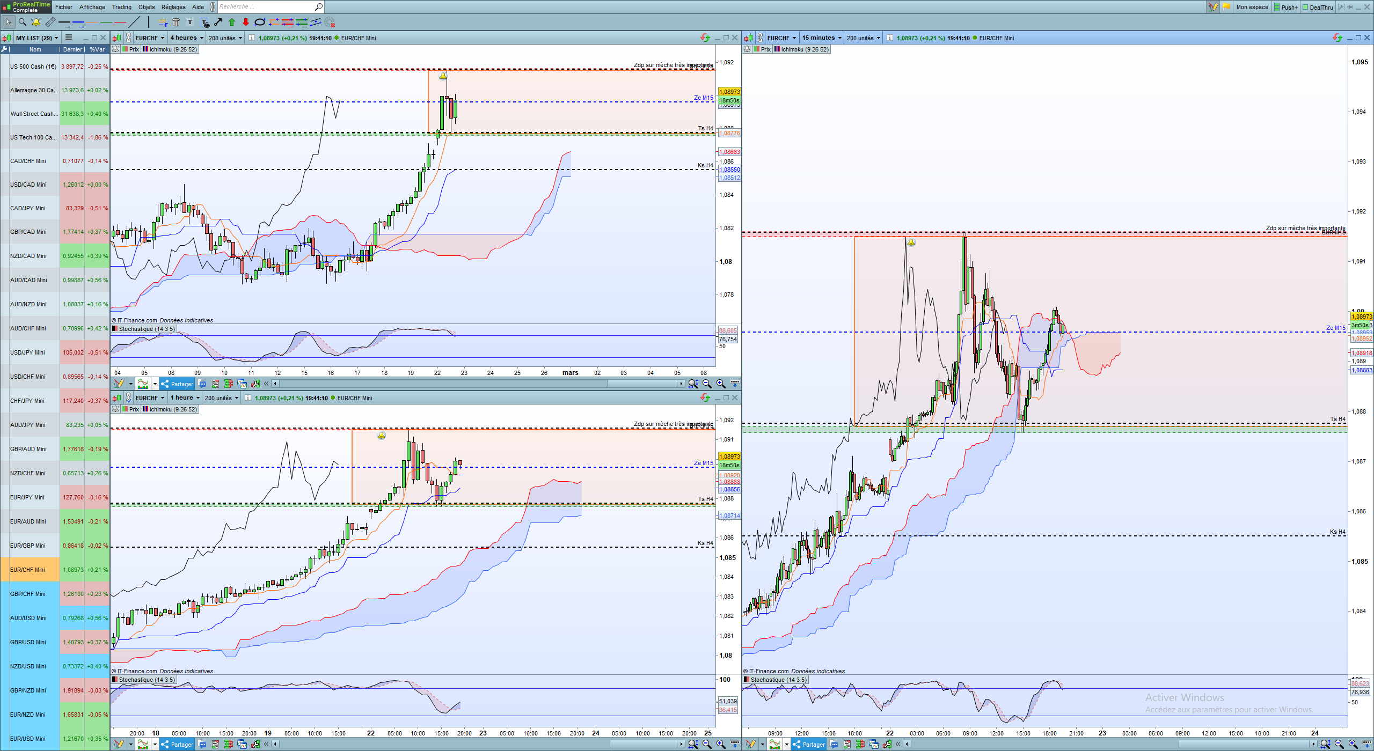
Task: Toggle chain link icon in 4 heures chart
Action: pos(129,38)
